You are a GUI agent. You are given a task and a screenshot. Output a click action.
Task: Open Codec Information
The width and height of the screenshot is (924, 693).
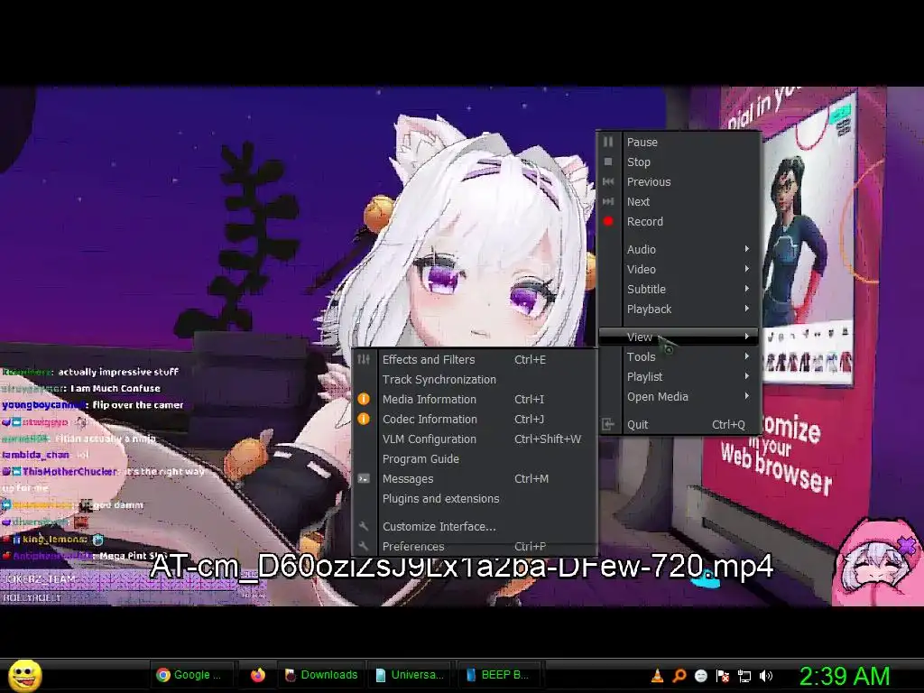475,420
